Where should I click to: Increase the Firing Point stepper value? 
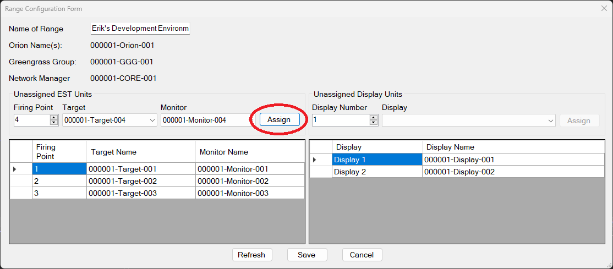[x=54, y=118]
